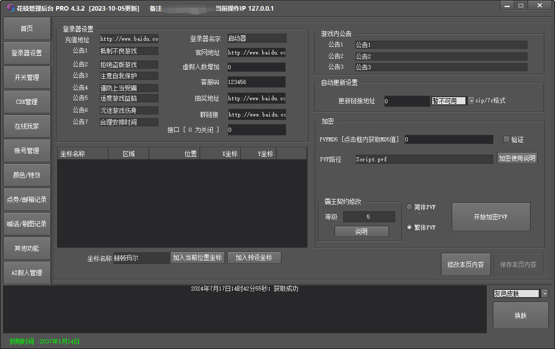Screen dimensions: 555x349
Task: Click the 客服QQ input field
Action: [257, 82]
